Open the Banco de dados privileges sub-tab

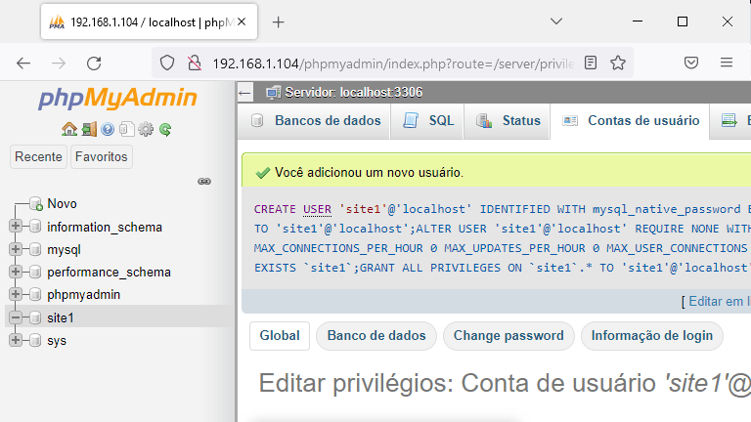376,335
